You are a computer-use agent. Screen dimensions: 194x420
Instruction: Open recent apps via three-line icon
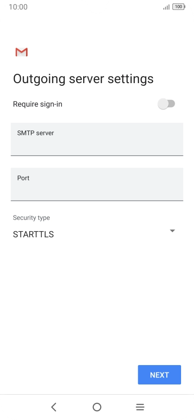pyautogui.click(x=140, y=407)
